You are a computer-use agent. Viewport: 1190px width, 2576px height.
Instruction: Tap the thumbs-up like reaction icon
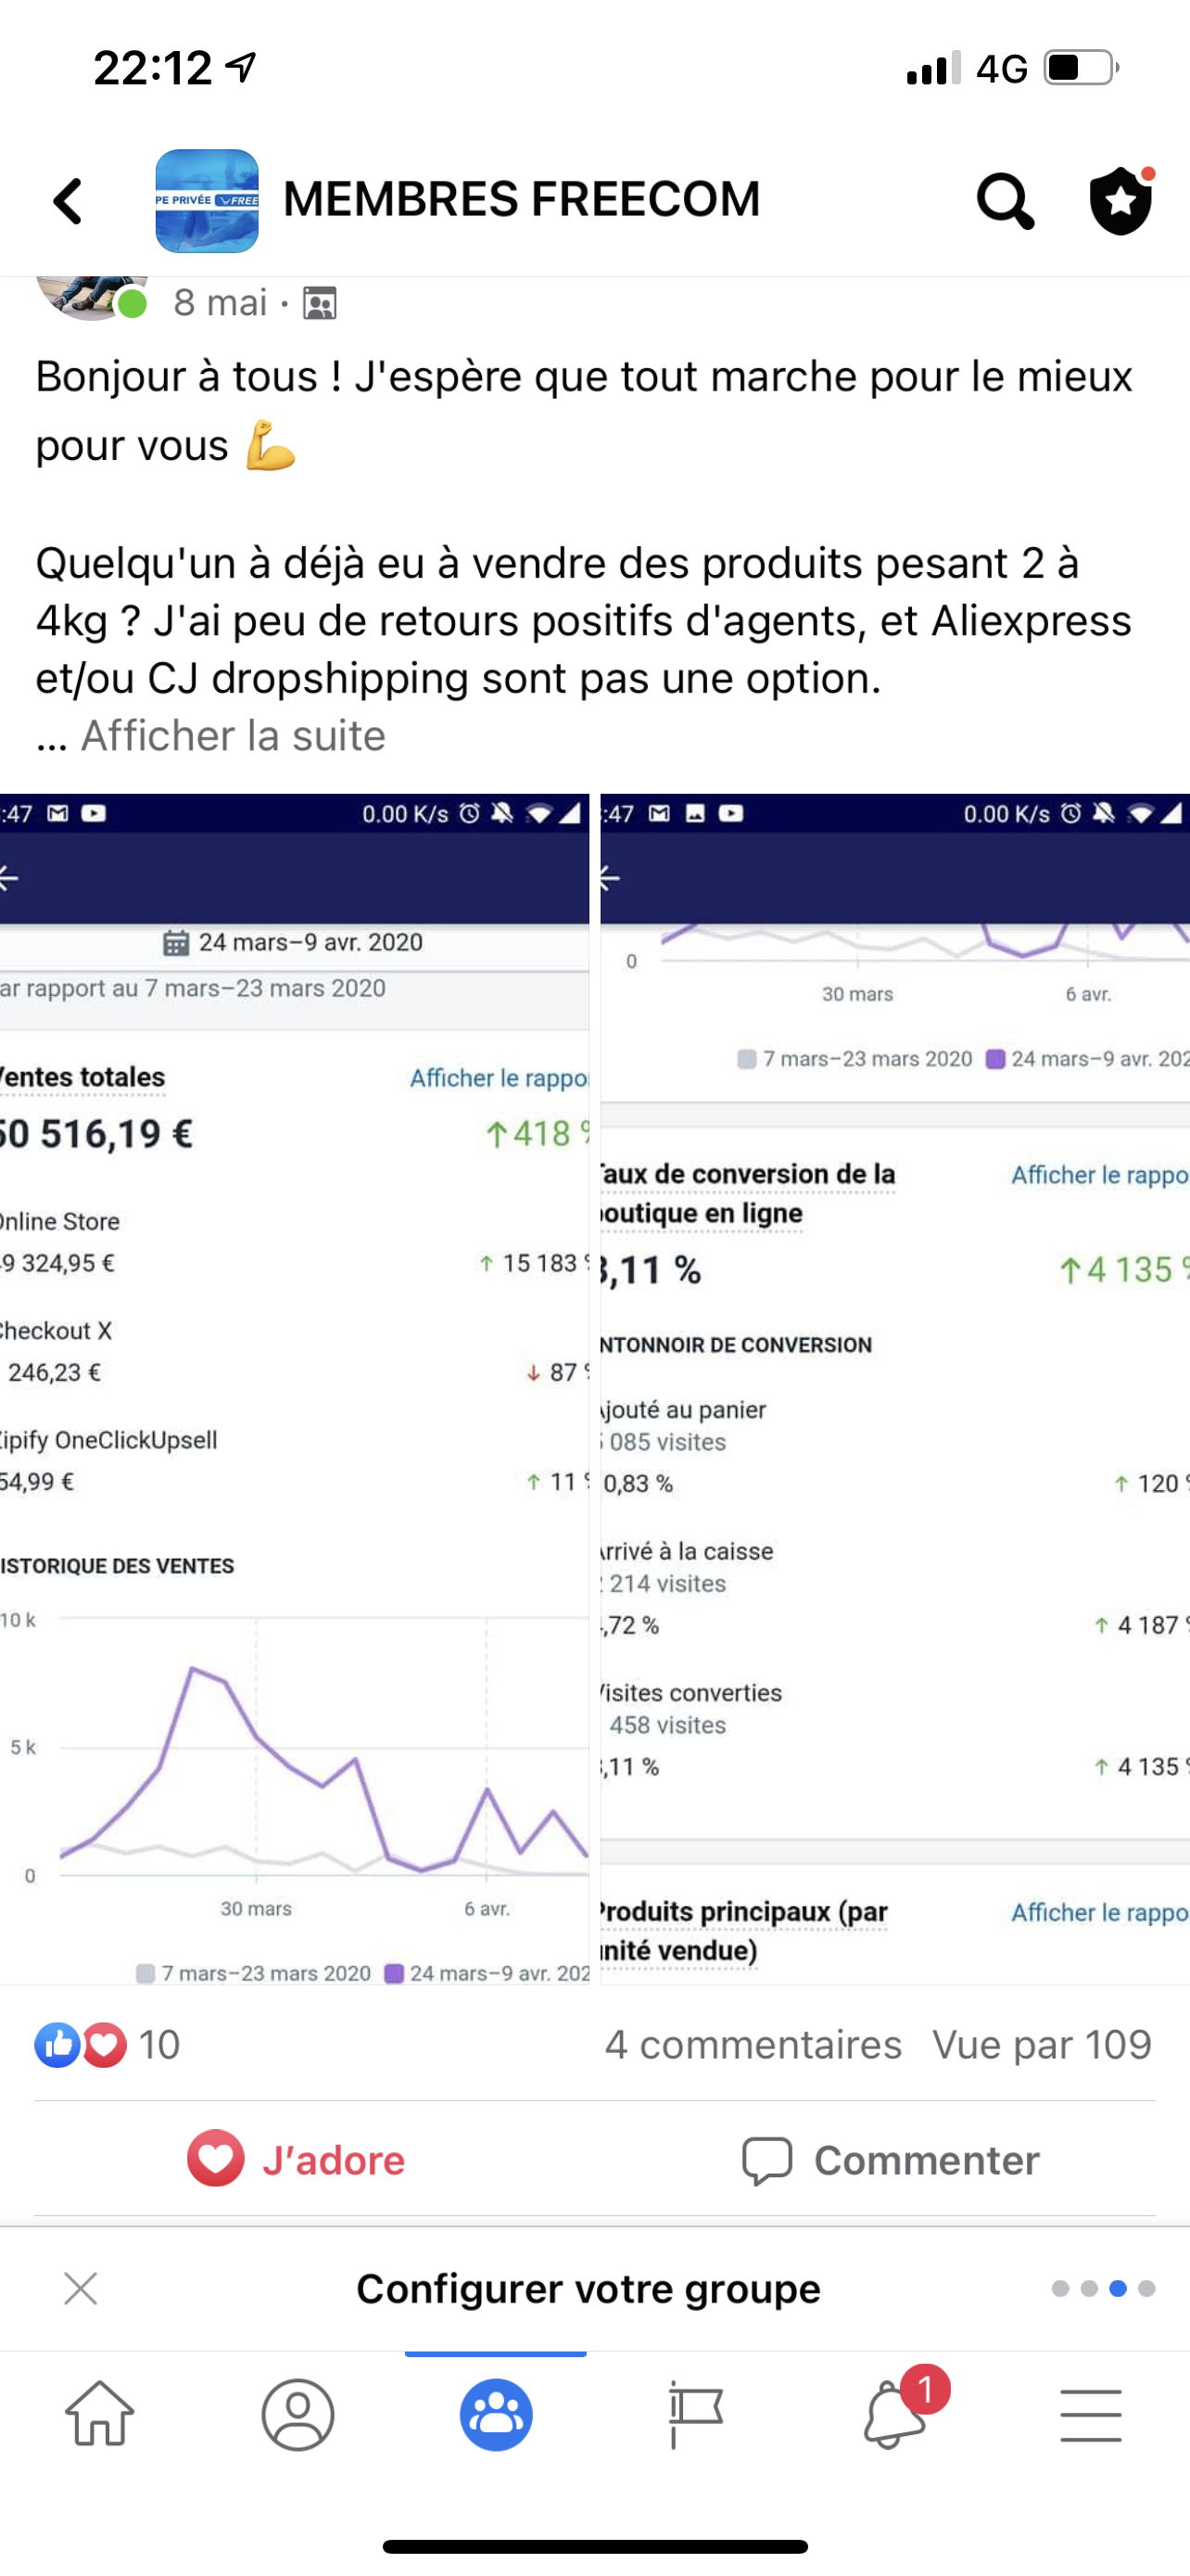click(x=57, y=2045)
